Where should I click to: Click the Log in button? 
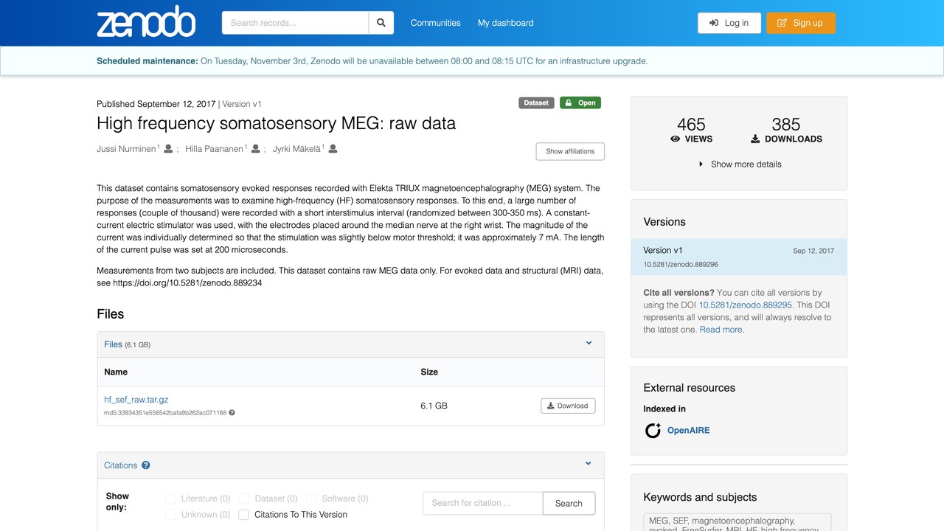click(729, 23)
